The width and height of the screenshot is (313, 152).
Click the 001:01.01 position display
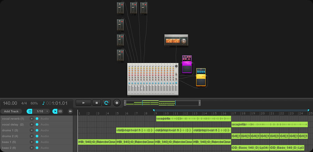[x=57, y=103]
